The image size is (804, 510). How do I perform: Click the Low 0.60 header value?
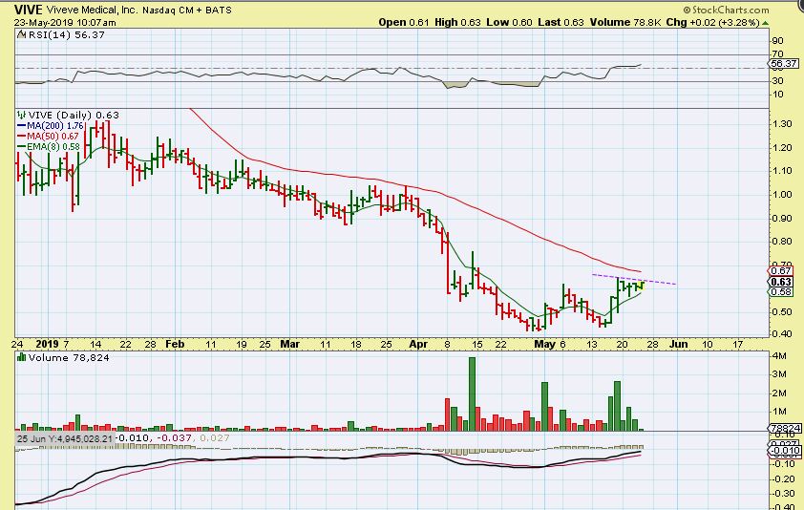click(510, 23)
